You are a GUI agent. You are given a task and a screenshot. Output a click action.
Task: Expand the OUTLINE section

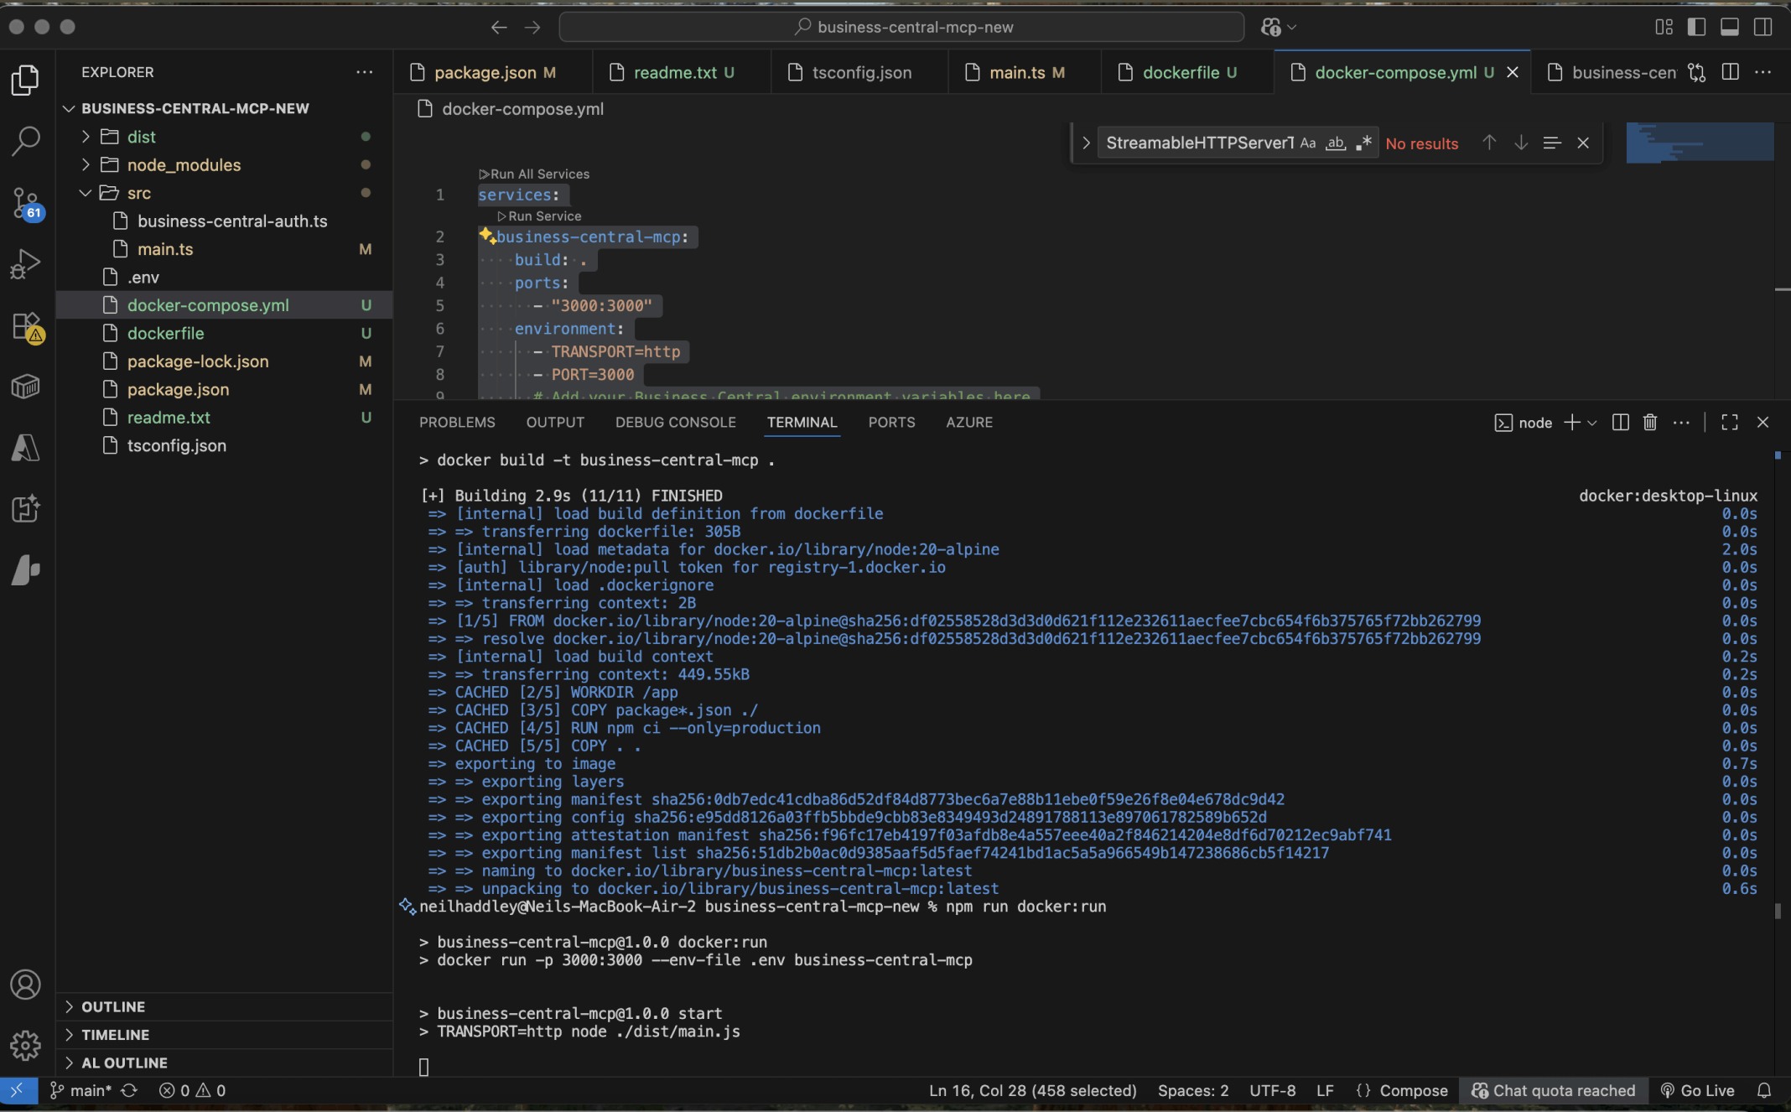pos(113,1006)
